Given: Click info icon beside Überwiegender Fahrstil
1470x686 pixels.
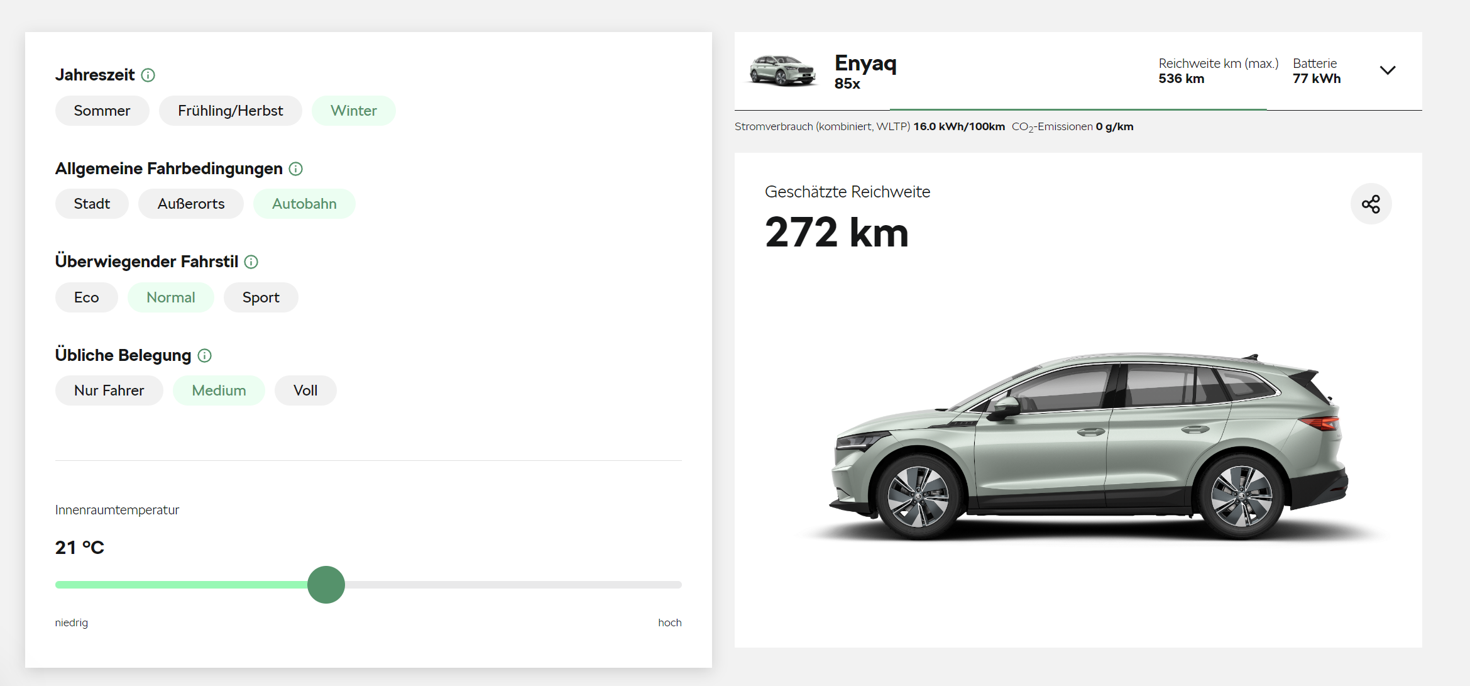Looking at the screenshot, I should (251, 262).
